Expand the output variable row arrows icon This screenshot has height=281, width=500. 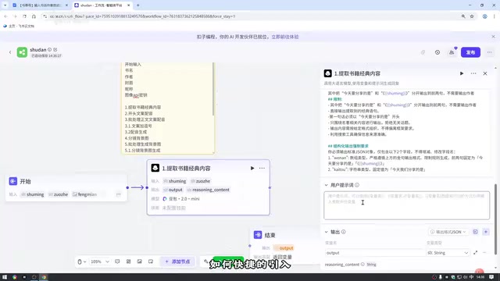476,253
